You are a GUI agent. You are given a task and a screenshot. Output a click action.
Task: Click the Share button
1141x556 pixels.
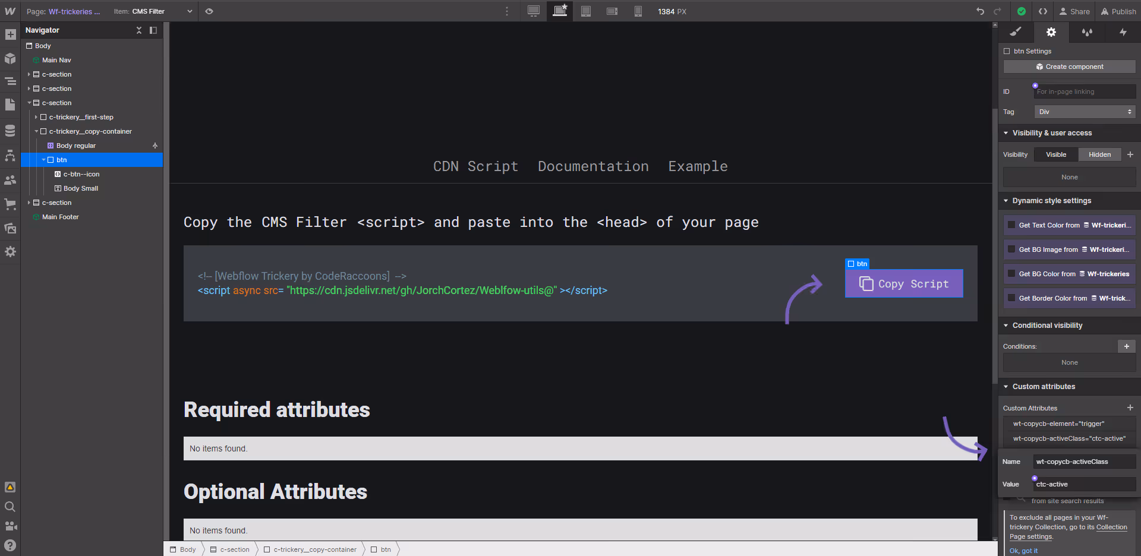coord(1074,11)
